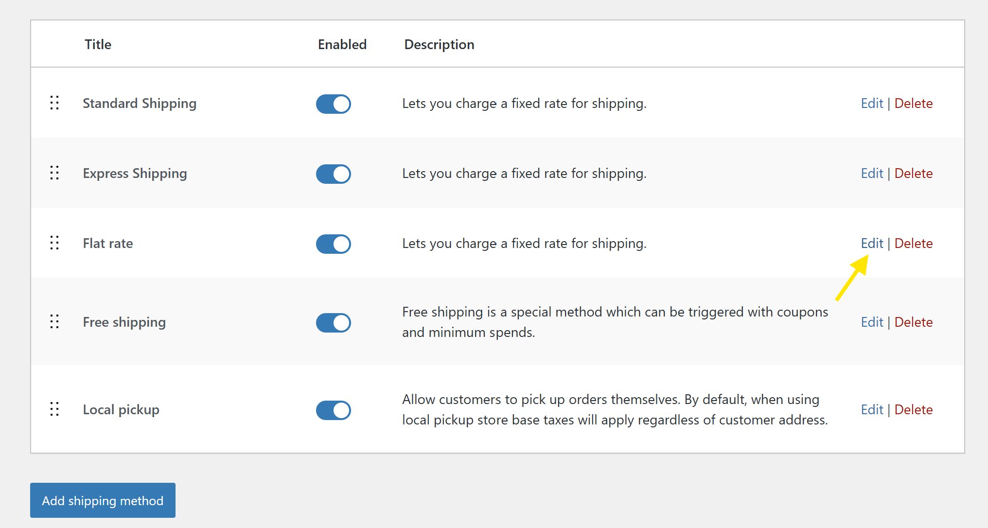
Task: Edit the Standard Shipping method
Action: tap(872, 104)
